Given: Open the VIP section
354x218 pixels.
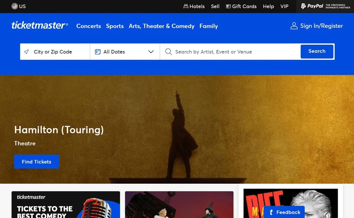Looking at the screenshot, I should point(284,6).
